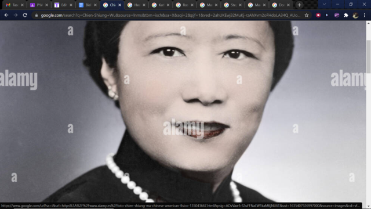The image size is (371, 209).
Task: View site info via the lock icon
Action: 37,16
